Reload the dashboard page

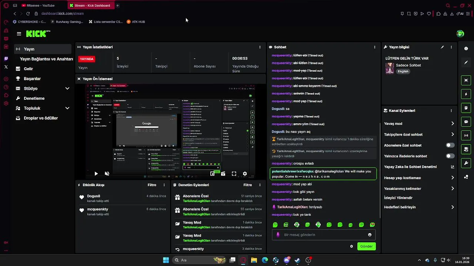pyautogui.click(x=28, y=14)
